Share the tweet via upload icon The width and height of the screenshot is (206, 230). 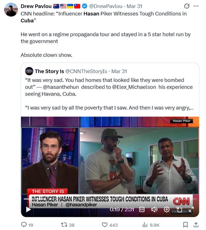(196, 225)
